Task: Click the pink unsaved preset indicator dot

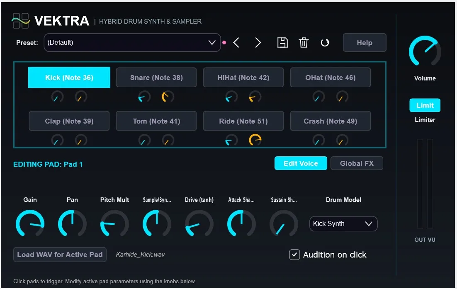Action: click(x=224, y=43)
